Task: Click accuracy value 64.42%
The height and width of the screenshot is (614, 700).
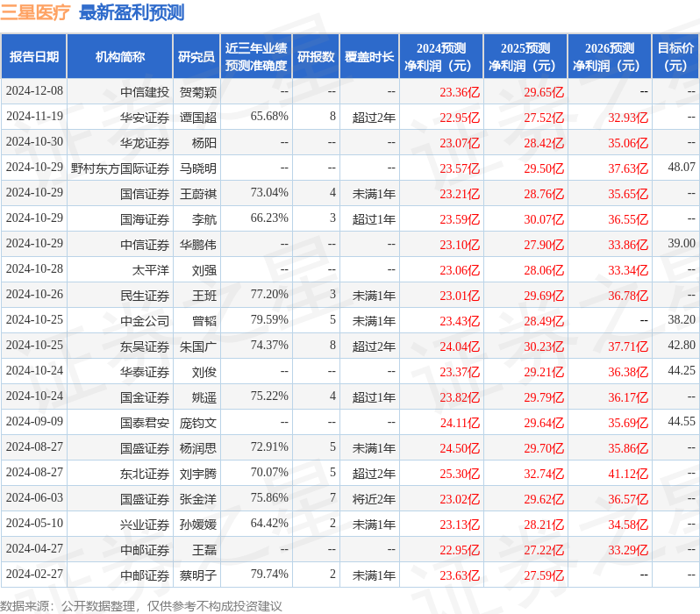Action: click(x=269, y=524)
